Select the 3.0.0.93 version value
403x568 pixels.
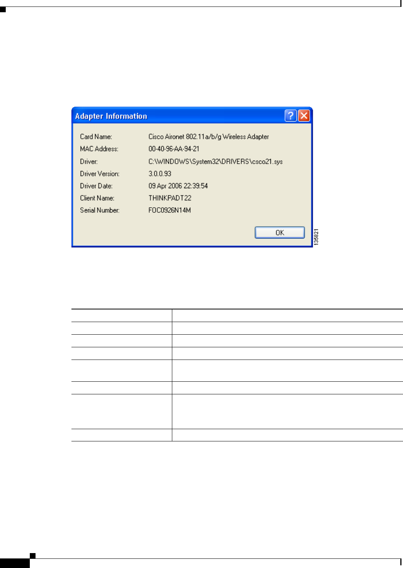160,174
